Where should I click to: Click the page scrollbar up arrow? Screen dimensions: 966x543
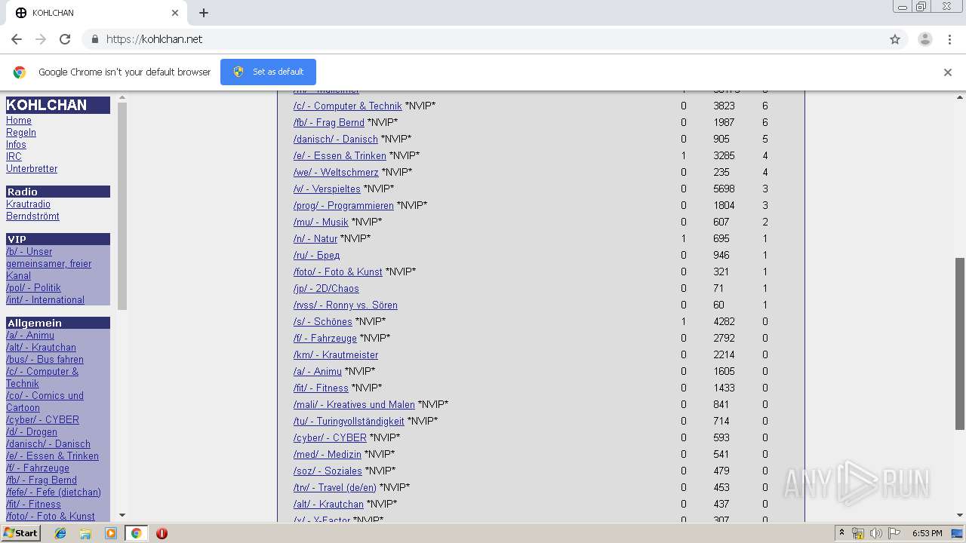click(x=960, y=97)
